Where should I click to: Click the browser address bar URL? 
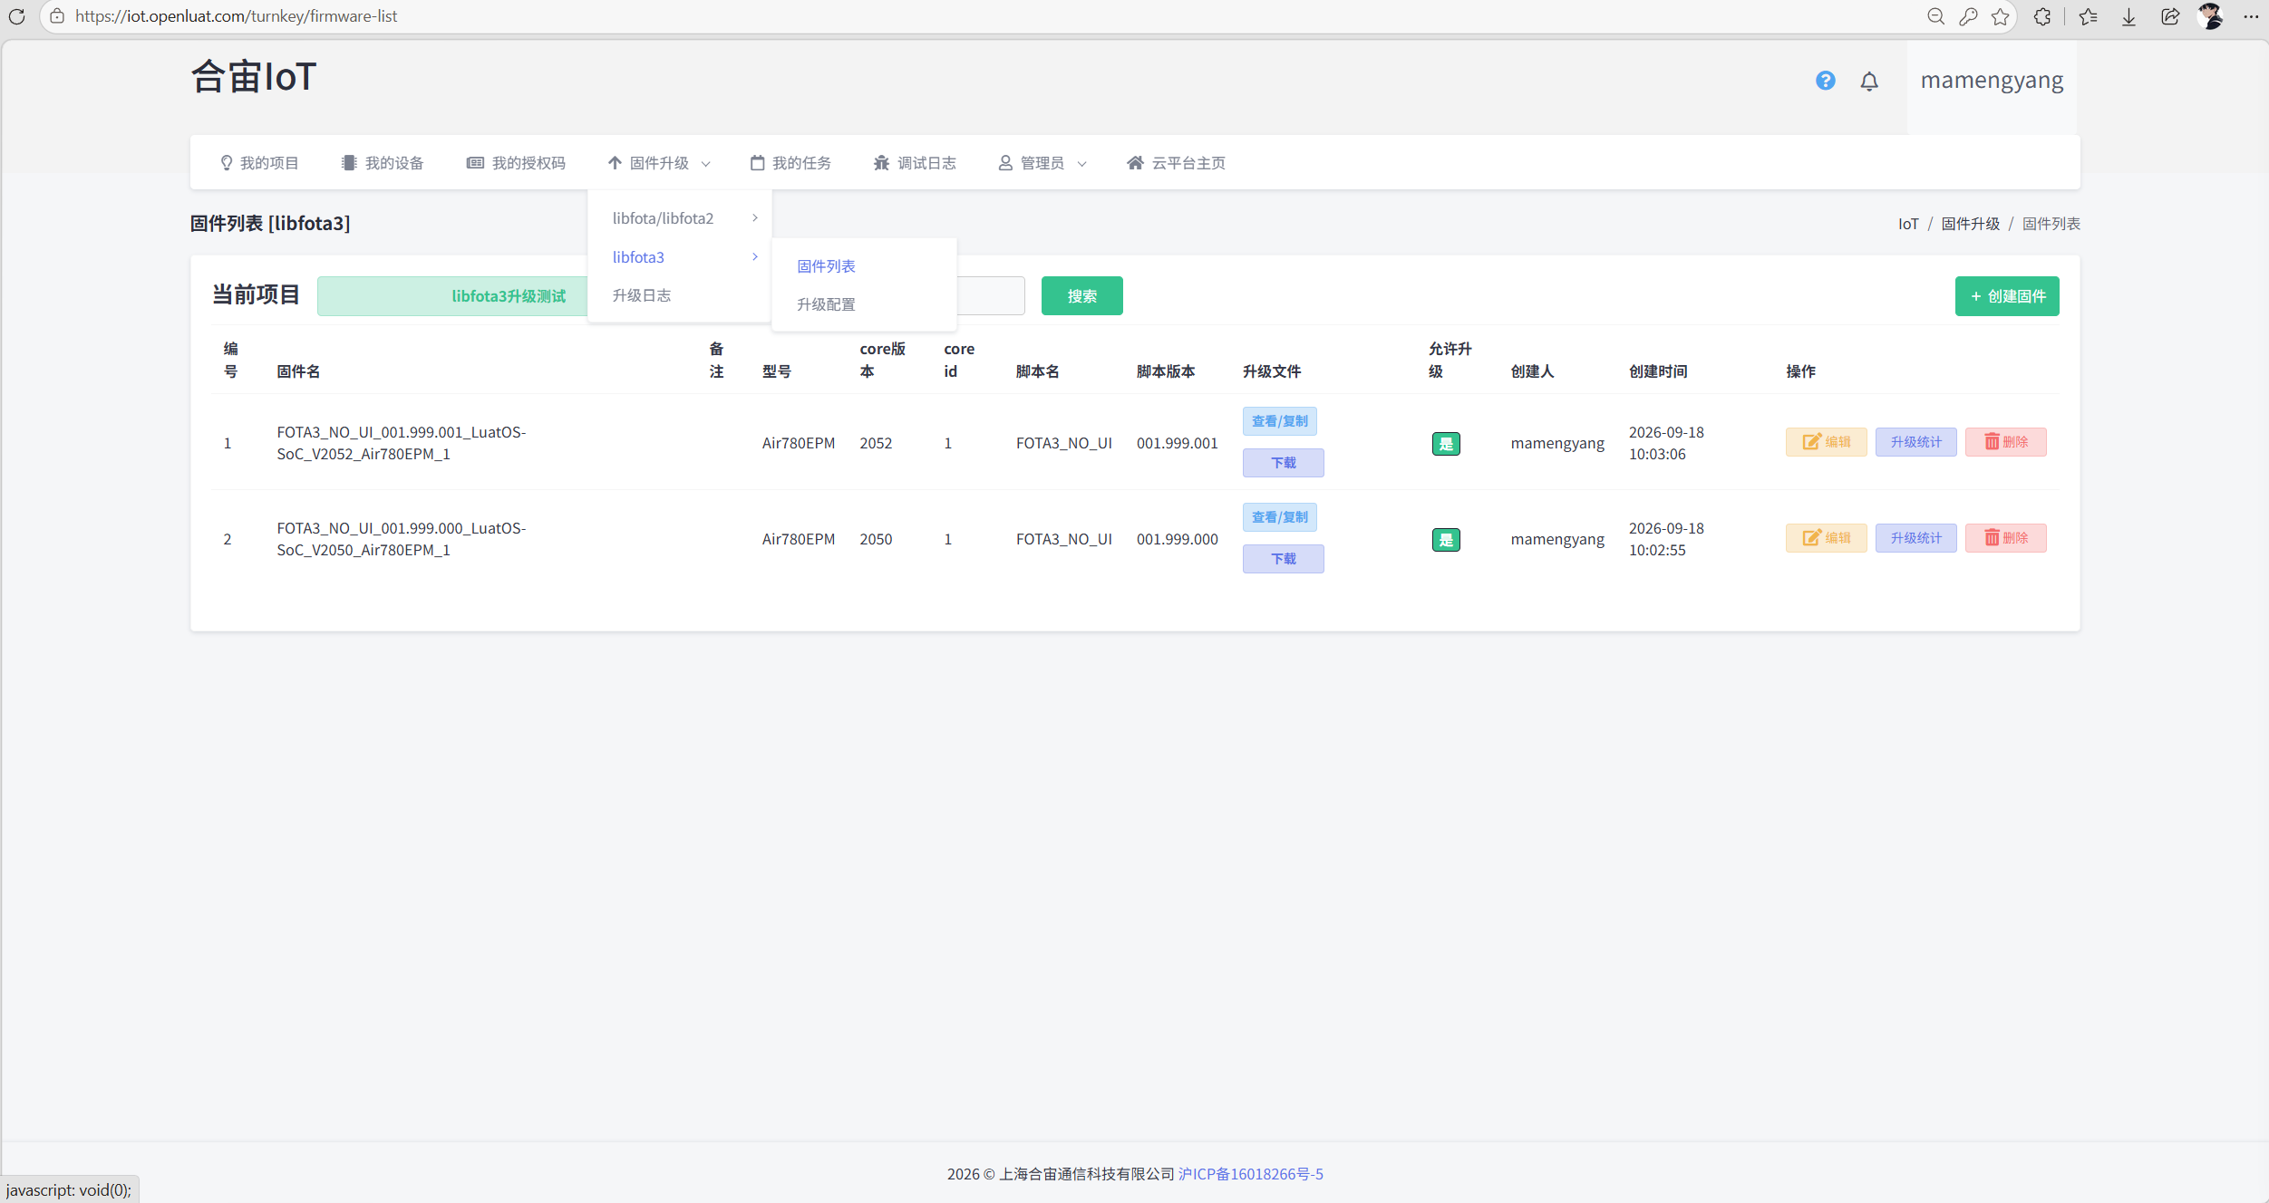click(x=237, y=16)
